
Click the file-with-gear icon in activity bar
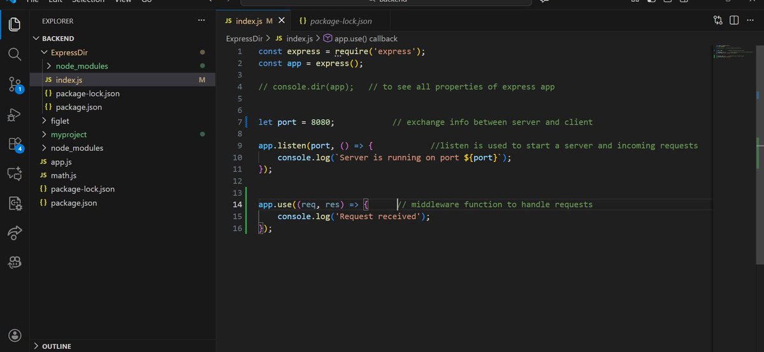(x=15, y=204)
